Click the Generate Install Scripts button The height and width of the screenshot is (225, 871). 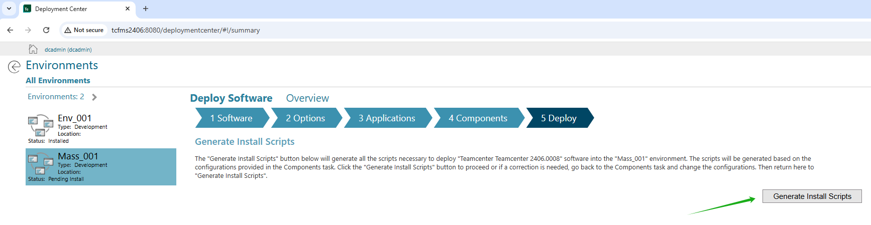pos(812,196)
